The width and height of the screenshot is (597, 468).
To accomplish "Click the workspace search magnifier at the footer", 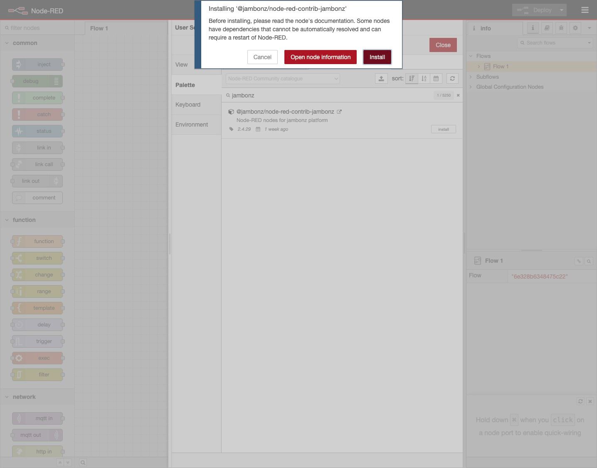I will coord(83,463).
